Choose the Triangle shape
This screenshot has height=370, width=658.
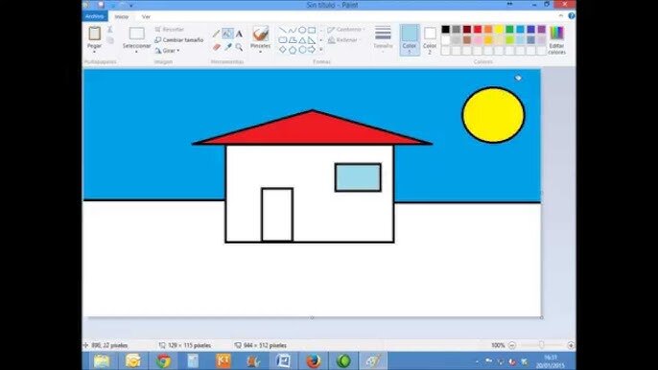[302, 40]
